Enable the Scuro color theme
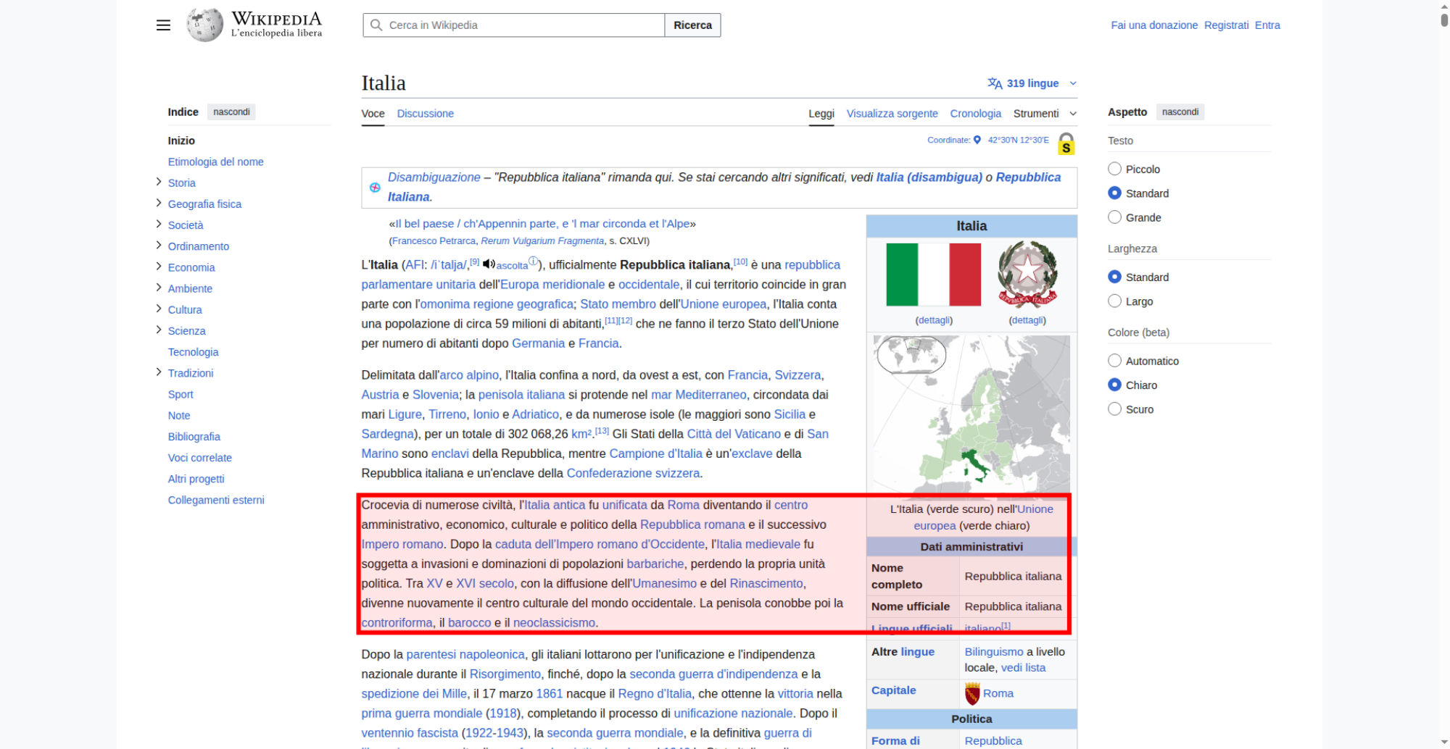Screen dimensions: 1450x749 click(x=1115, y=409)
